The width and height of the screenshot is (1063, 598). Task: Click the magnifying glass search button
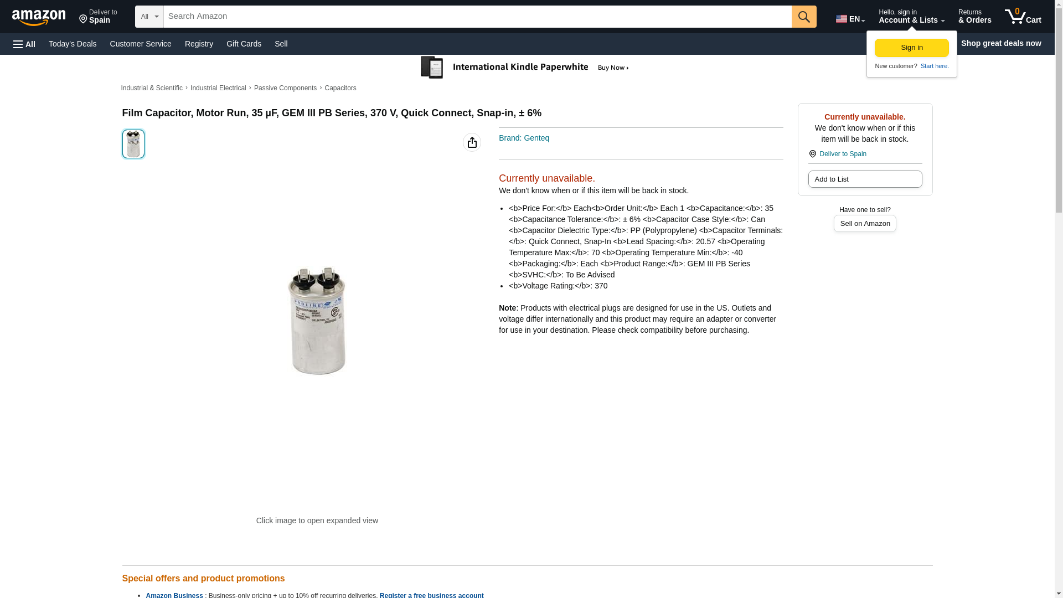[804, 17]
